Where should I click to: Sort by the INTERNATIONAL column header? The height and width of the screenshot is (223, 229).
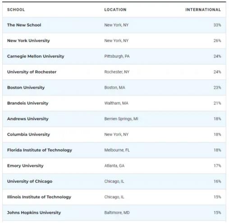203,9
